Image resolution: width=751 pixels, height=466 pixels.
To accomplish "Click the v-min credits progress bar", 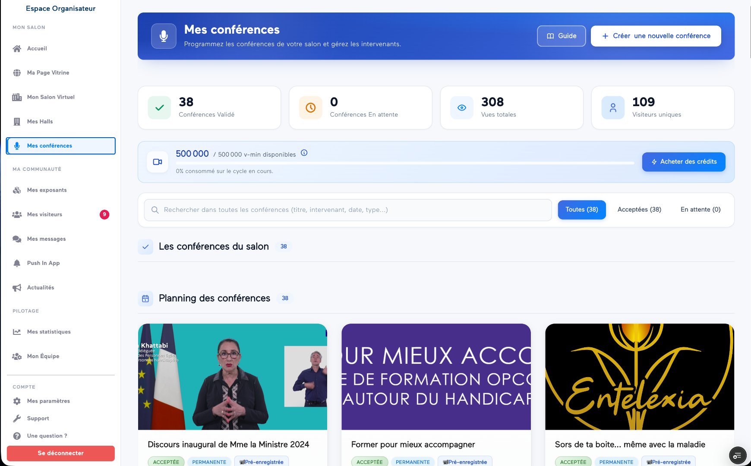I will tap(405, 163).
